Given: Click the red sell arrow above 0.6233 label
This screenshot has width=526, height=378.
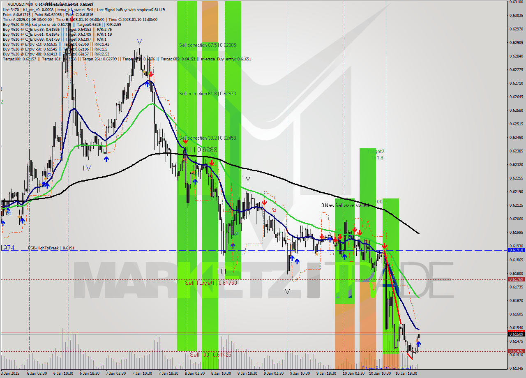Looking at the screenshot, I should 185,141.
